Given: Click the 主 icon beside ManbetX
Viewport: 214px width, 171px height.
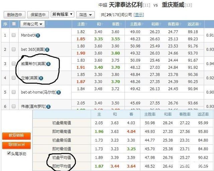Looking at the screenshot, I should [x=38, y=35].
